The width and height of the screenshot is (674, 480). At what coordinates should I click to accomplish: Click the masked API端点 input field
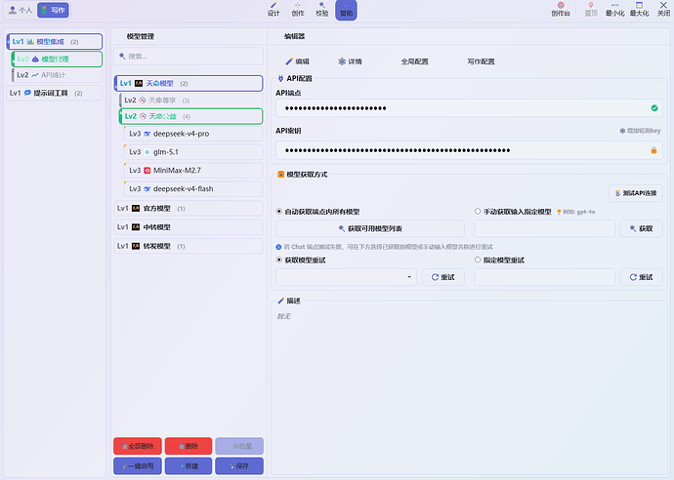469,108
